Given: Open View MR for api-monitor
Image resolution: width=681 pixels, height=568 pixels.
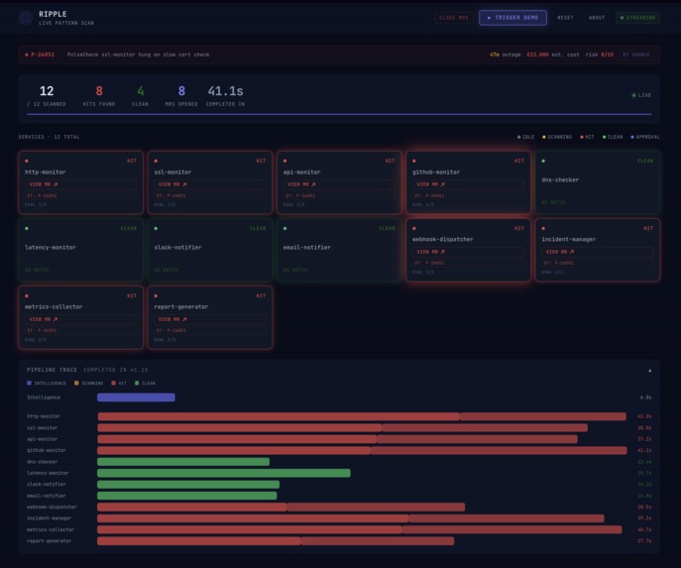Looking at the screenshot, I should click(x=339, y=184).
